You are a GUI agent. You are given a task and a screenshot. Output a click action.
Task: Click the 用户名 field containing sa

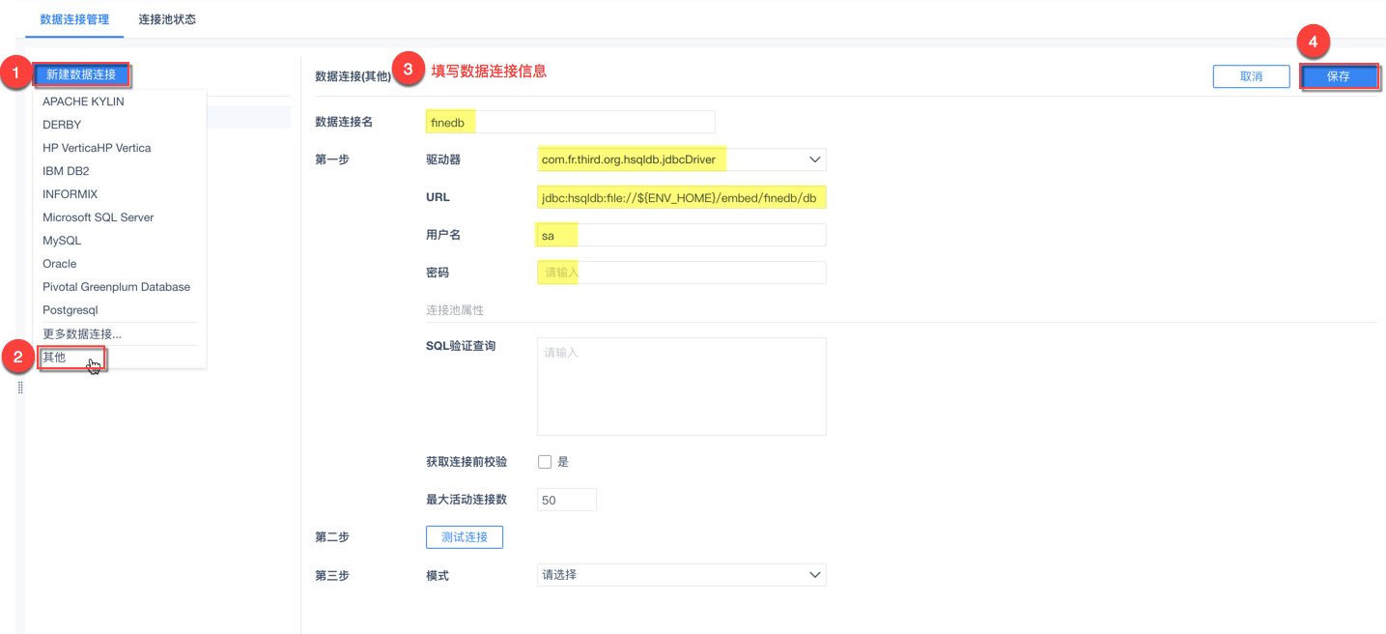[x=681, y=236]
